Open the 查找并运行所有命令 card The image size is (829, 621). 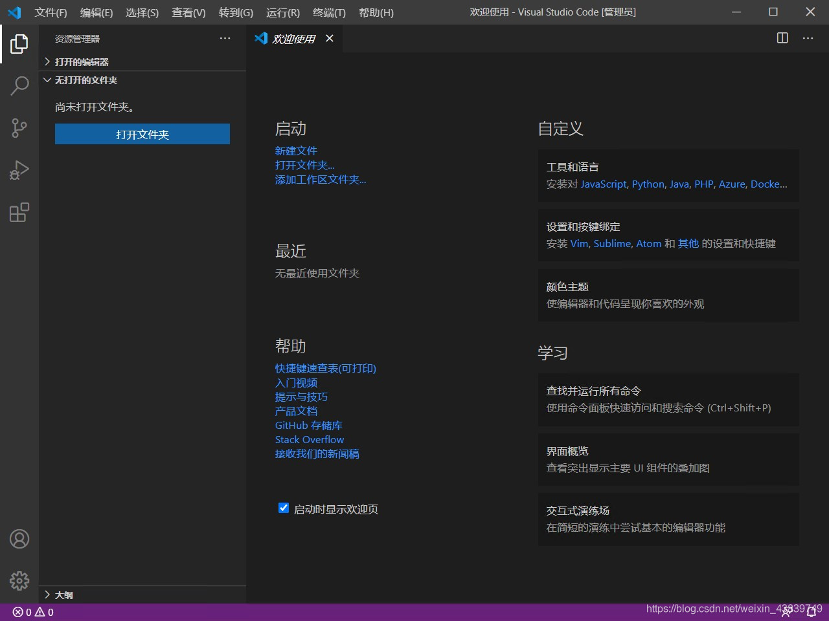click(x=668, y=399)
